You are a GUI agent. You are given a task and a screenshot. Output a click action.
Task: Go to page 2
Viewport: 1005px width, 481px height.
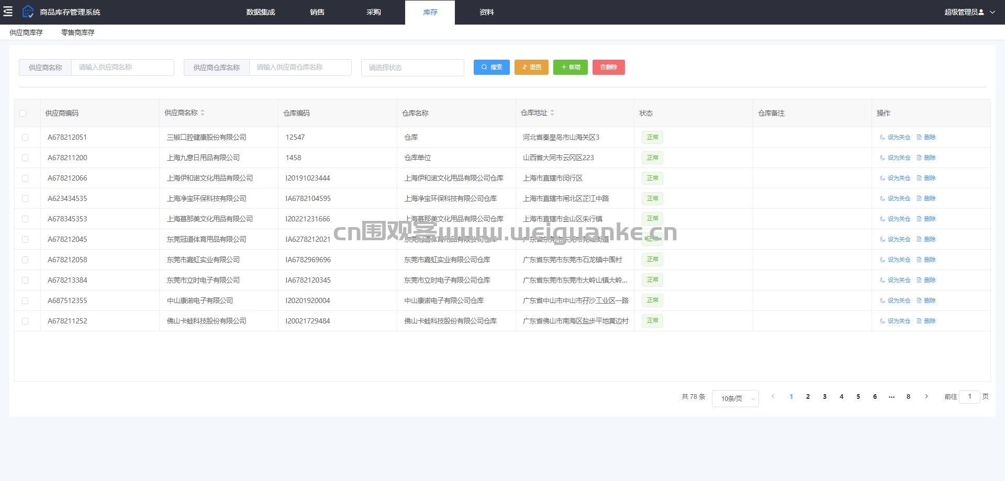coord(808,396)
